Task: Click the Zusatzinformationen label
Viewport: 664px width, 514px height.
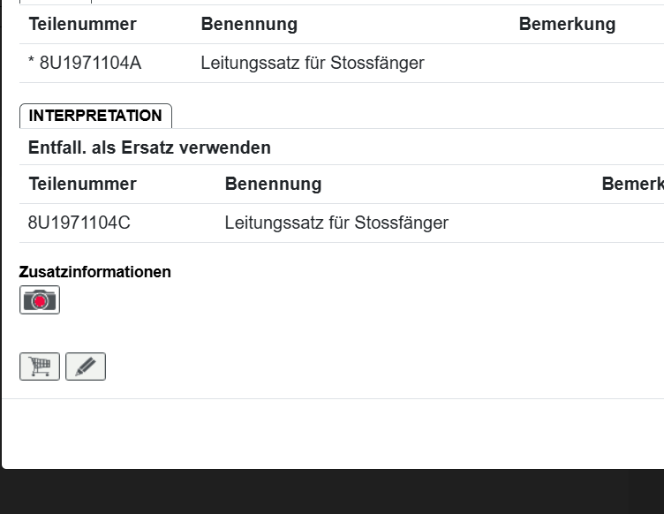Action: 95,272
